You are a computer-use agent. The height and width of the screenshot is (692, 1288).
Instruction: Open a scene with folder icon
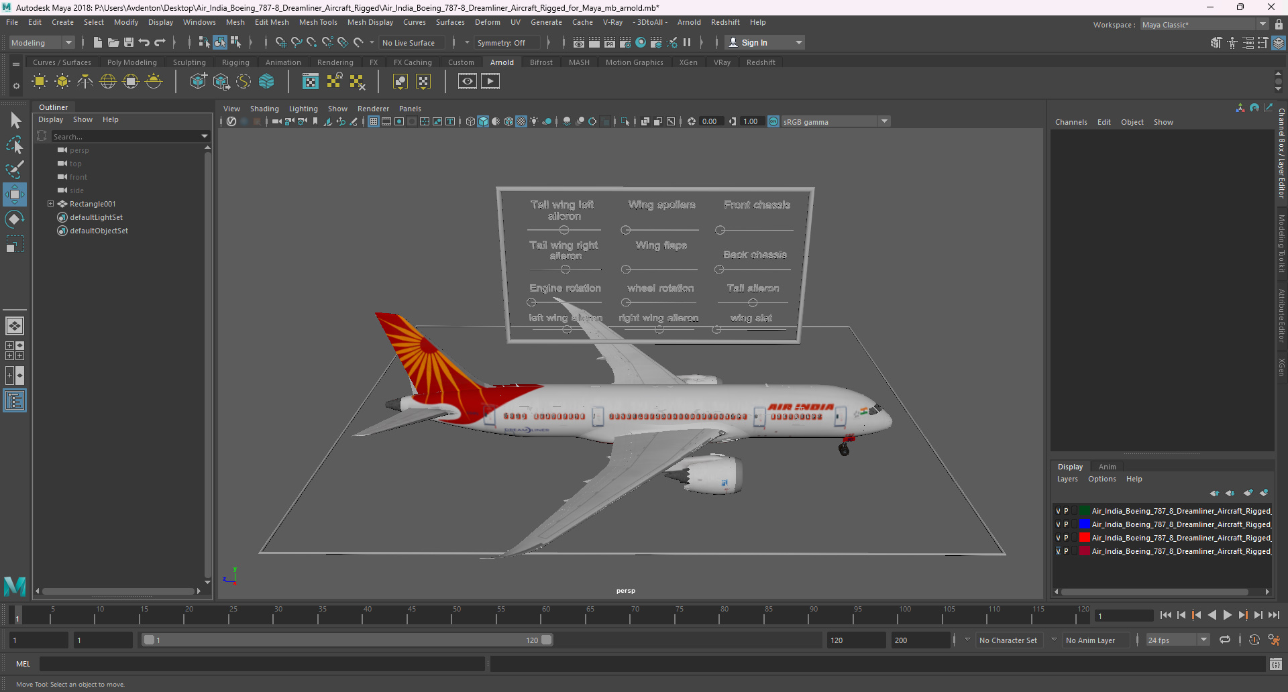point(113,42)
